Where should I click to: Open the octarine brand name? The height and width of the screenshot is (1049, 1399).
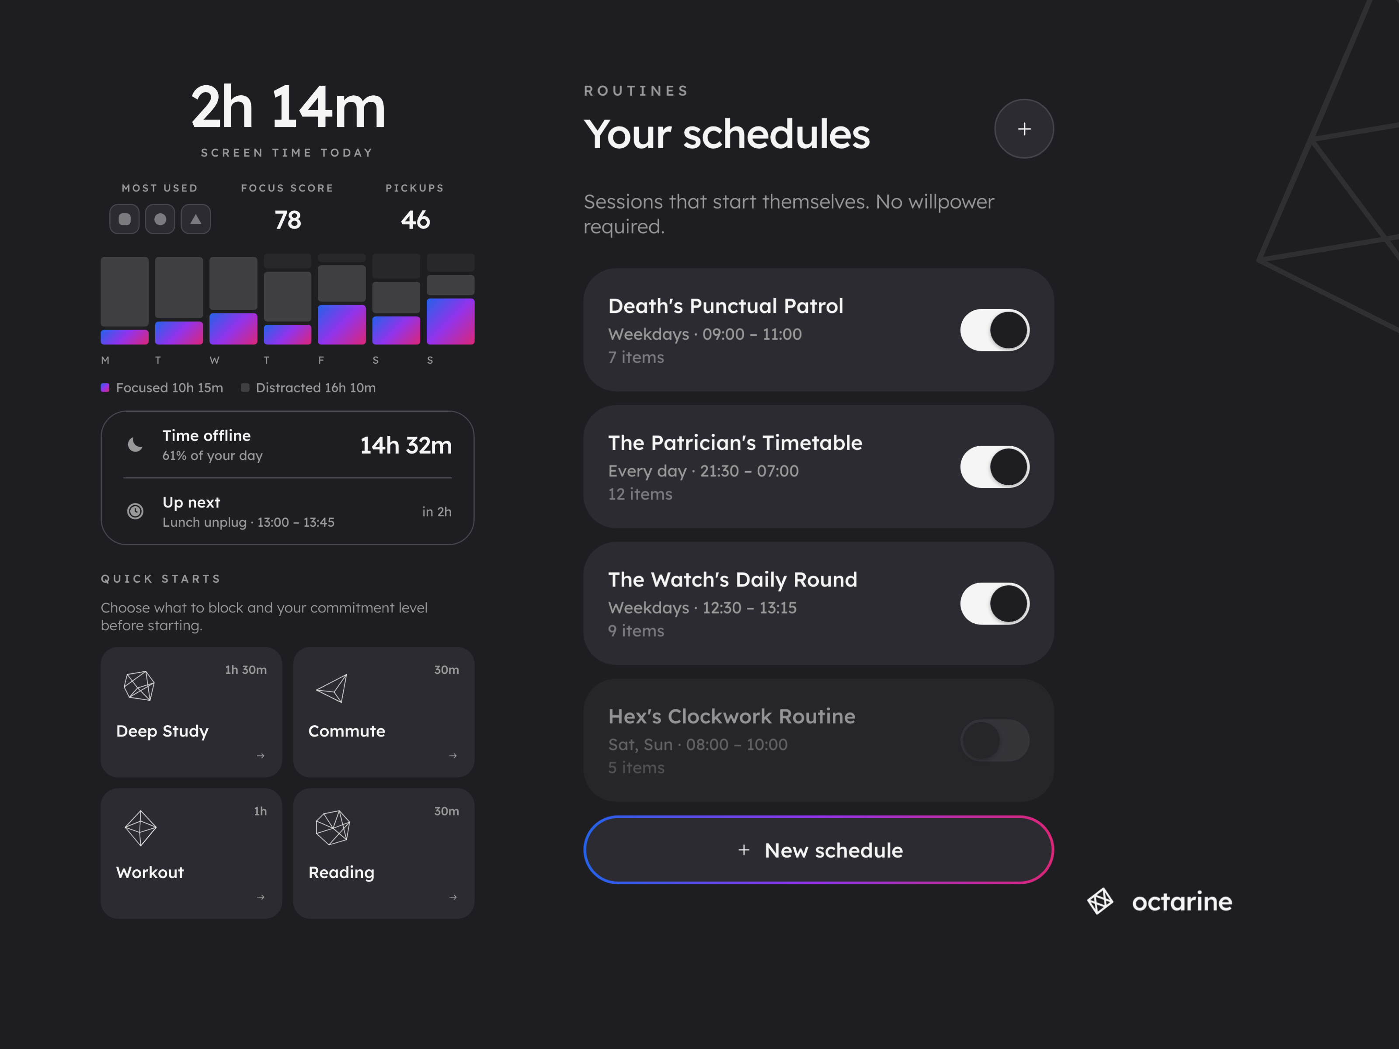1181,902
